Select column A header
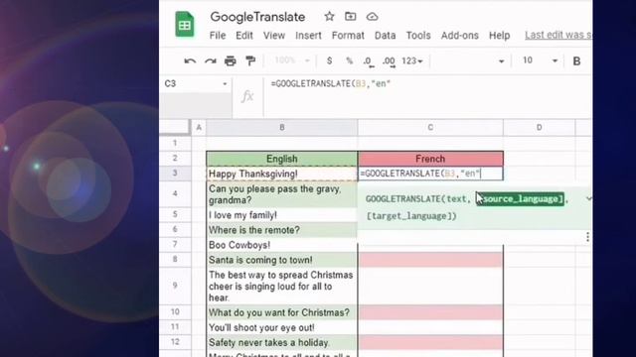 coord(199,128)
